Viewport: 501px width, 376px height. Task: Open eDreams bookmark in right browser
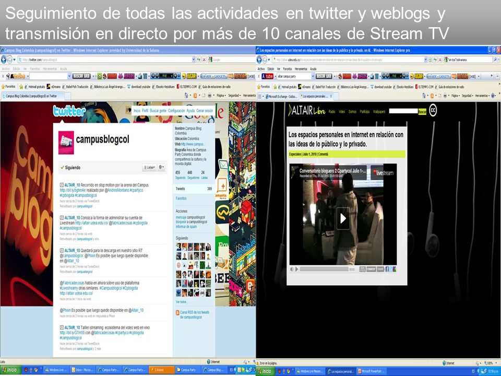tap(304, 87)
